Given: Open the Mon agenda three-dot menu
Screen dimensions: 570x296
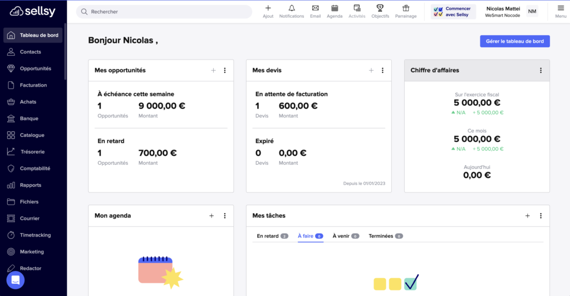Looking at the screenshot, I should coord(225,216).
